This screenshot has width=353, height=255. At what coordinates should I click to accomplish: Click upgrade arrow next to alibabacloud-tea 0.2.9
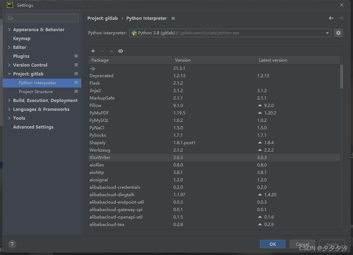(x=260, y=224)
